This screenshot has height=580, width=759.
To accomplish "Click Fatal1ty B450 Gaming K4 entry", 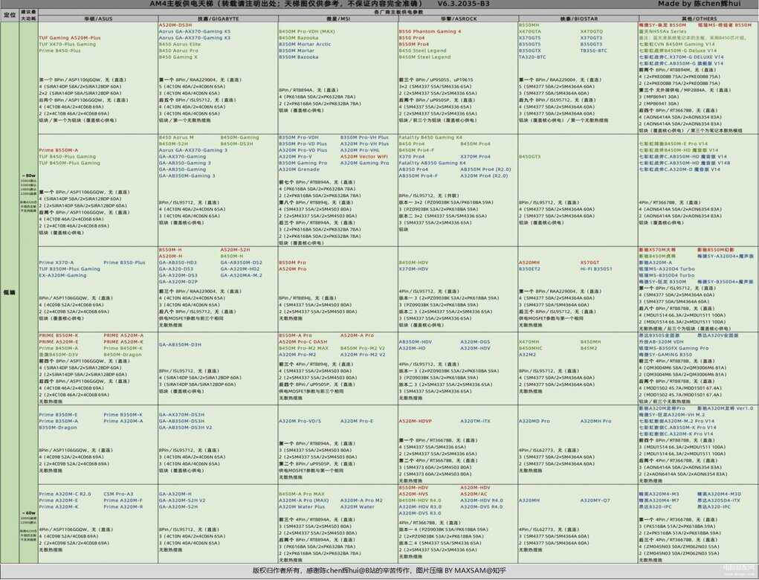I will (x=430, y=138).
